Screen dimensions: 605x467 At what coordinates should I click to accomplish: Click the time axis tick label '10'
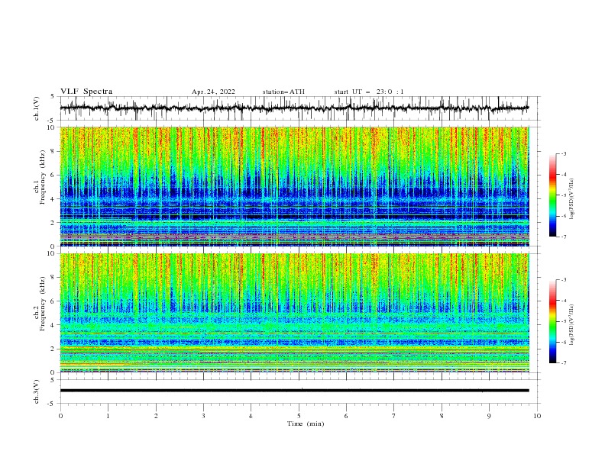point(537,416)
